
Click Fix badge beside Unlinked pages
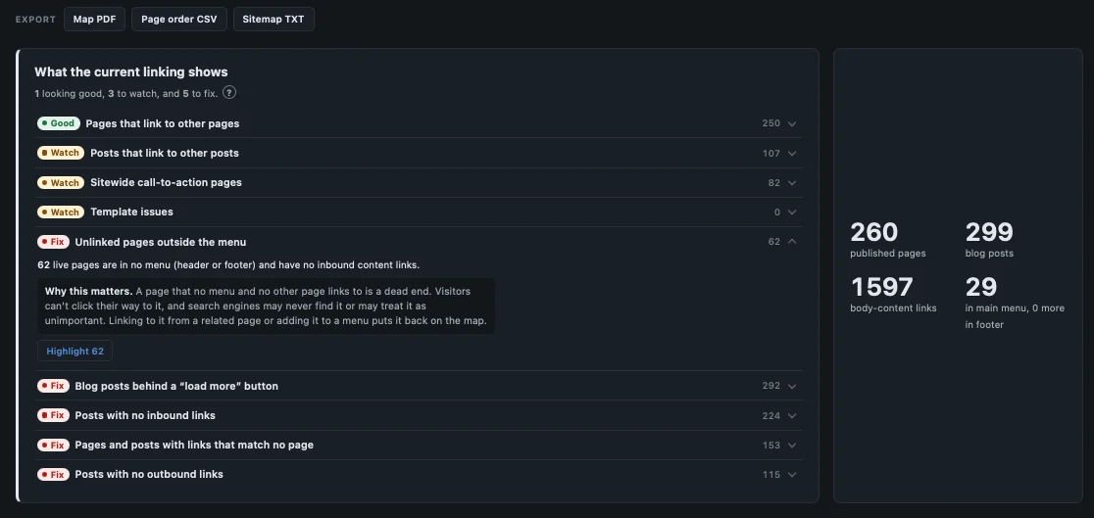point(53,242)
